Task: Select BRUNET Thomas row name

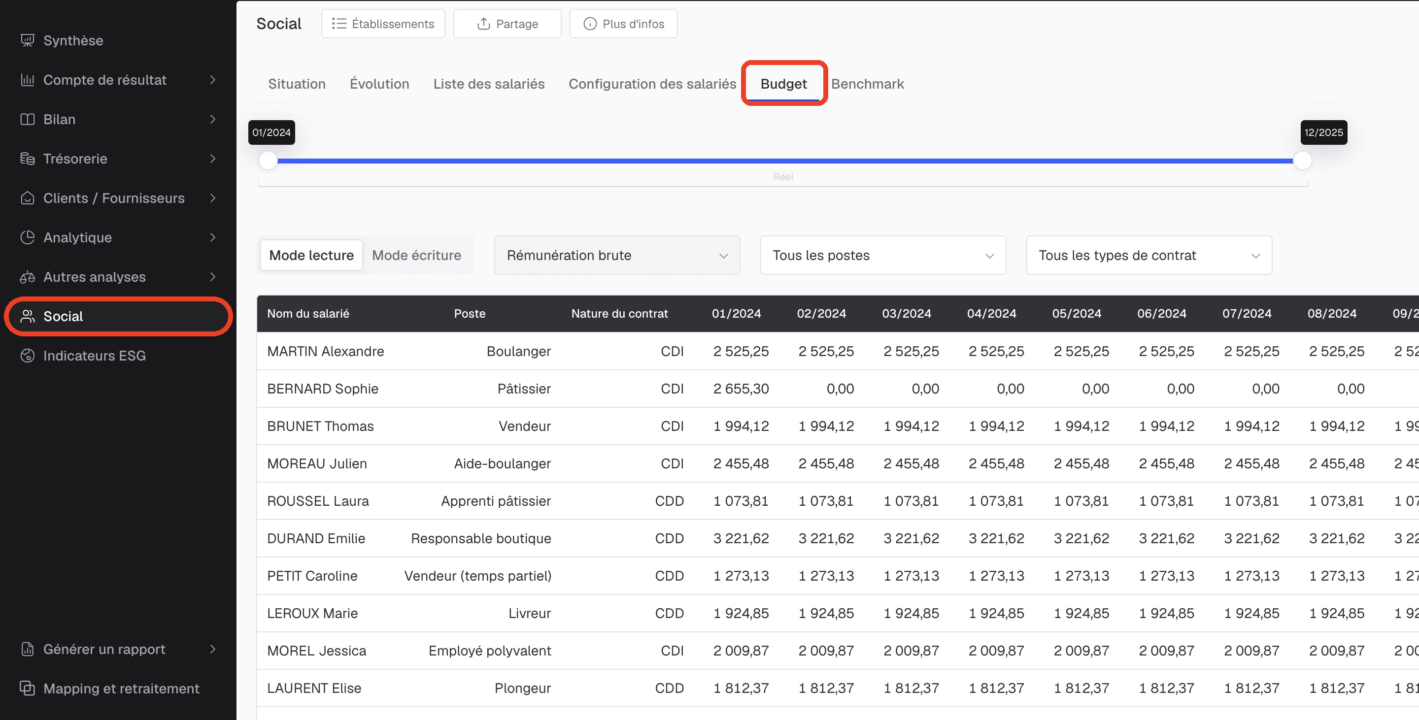Action: [320, 425]
